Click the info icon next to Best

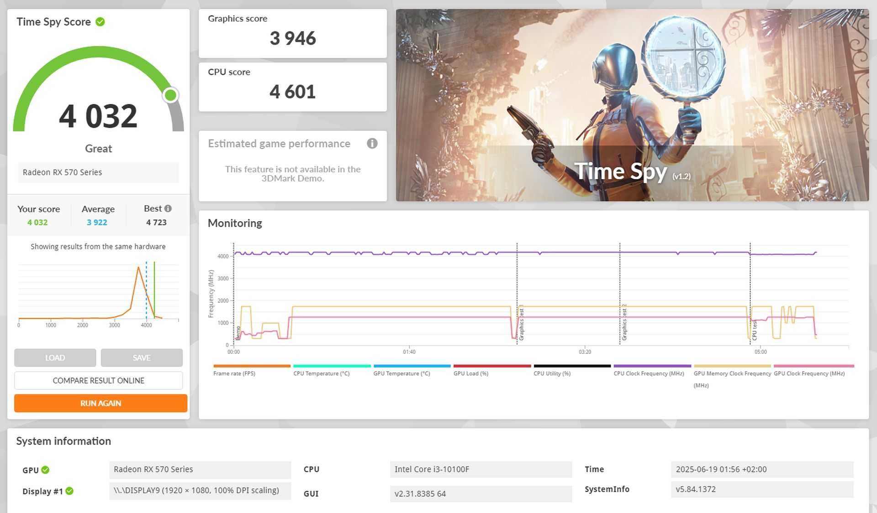(x=168, y=208)
